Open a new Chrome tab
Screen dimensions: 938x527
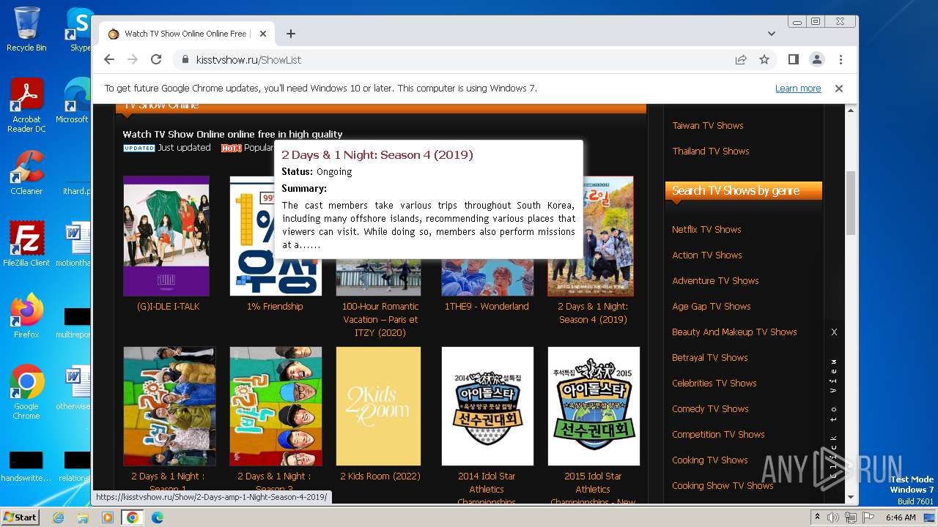point(291,34)
